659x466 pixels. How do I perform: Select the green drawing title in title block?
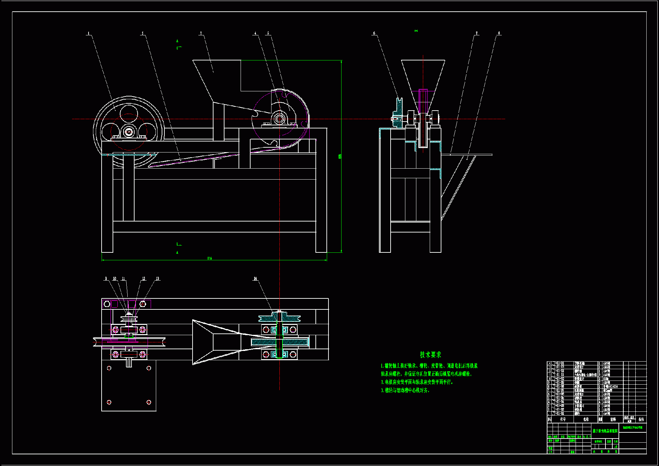pos(605,431)
